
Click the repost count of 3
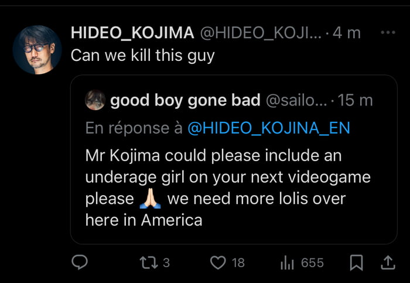pyautogui.click(x=166, y=263)
